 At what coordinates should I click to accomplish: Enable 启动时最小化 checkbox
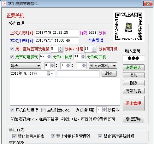[43, 110]
